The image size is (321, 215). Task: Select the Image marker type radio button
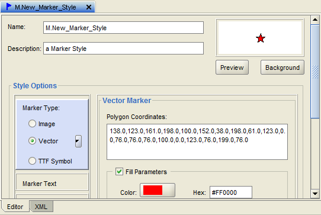pyautogui.click(x=32, y=124)
